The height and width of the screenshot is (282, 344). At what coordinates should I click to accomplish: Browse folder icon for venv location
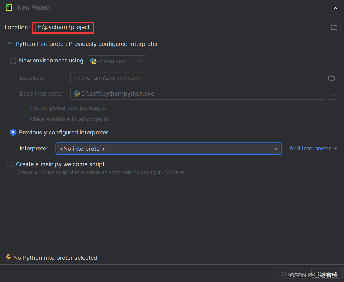click(x=332, y=78)
